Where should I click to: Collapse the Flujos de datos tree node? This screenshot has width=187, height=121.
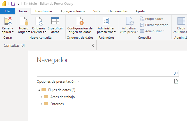coord(39,90)
